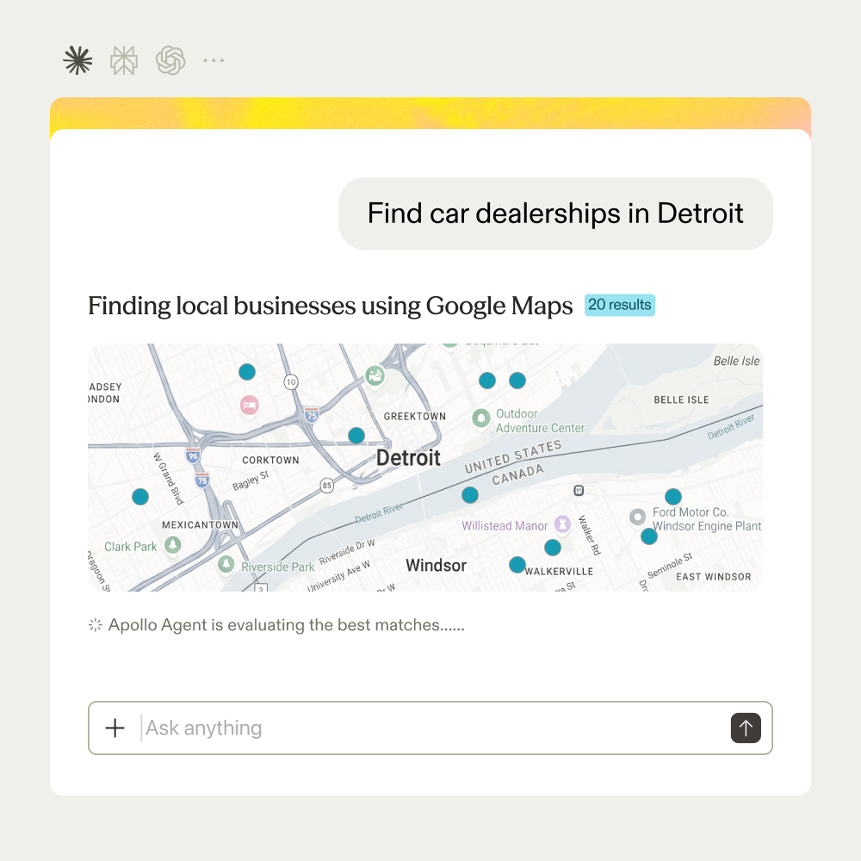Click the green museum marker near Greektown

[375, 376]
